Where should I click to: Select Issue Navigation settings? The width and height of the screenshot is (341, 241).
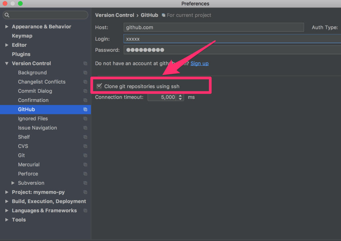[37, 128]
